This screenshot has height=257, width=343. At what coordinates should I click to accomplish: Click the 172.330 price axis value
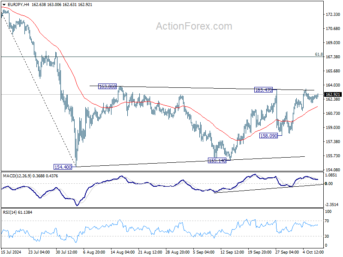[333, 15]
